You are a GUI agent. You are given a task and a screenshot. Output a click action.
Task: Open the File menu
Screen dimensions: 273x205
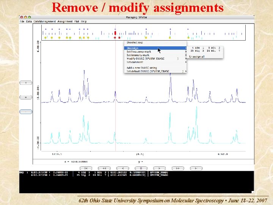tap(22, 21)
